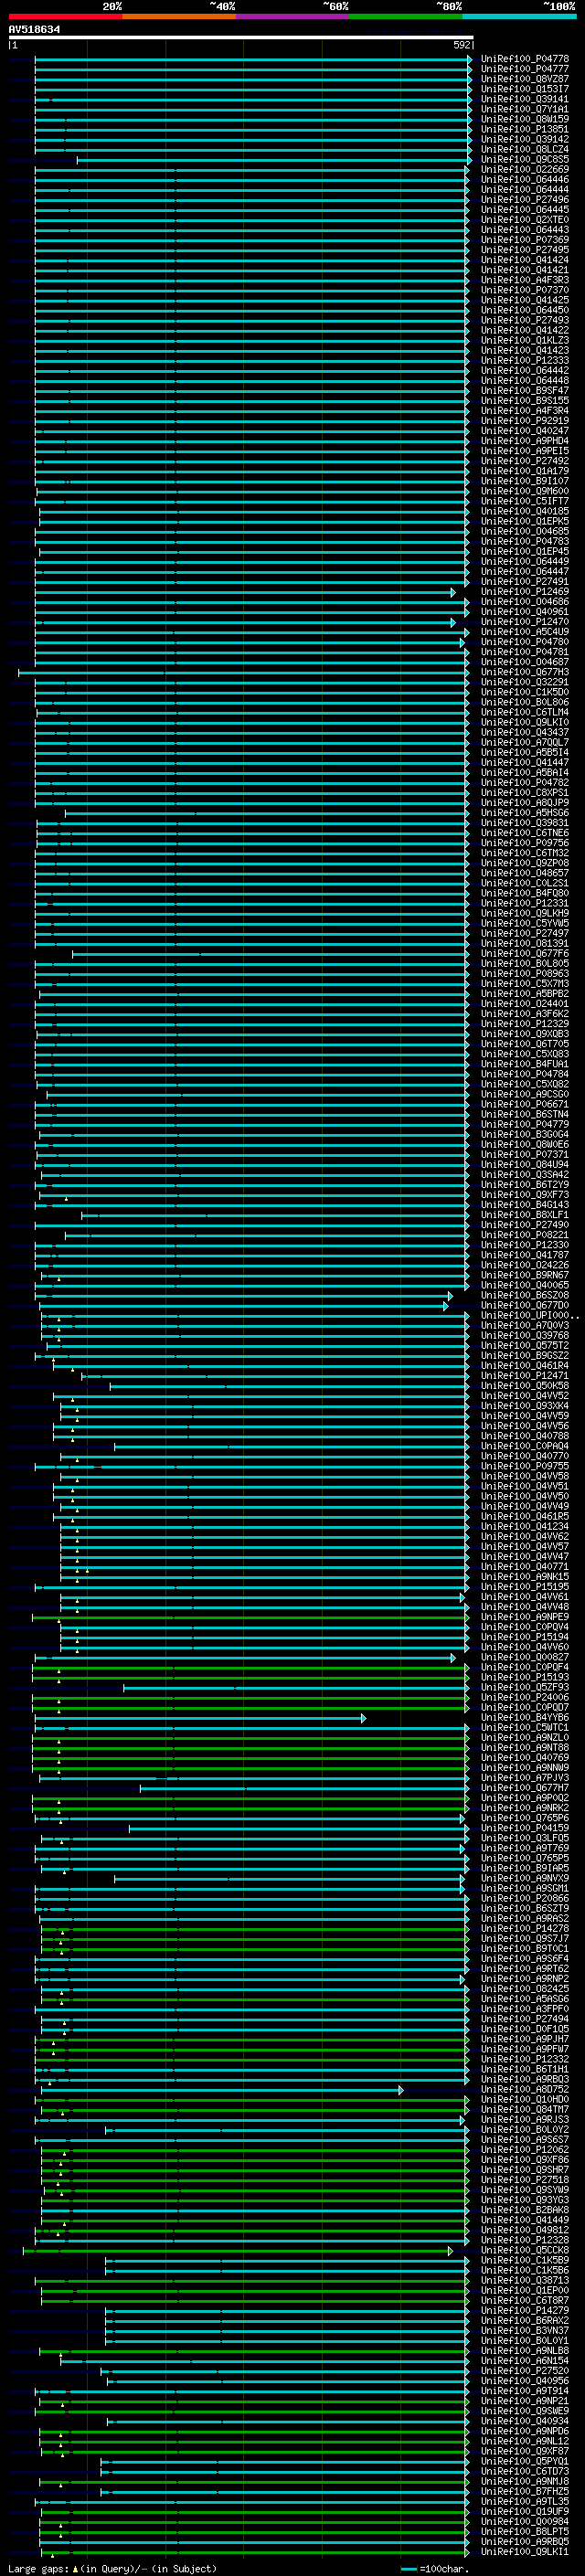Viewport: 585px width, 2576px height.
Task: Open the UniRef100_P12333 entry
Action: coord(525,361)
